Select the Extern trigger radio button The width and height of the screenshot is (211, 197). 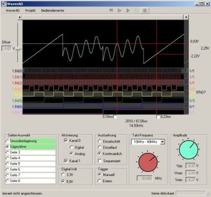tap(100, 181)
